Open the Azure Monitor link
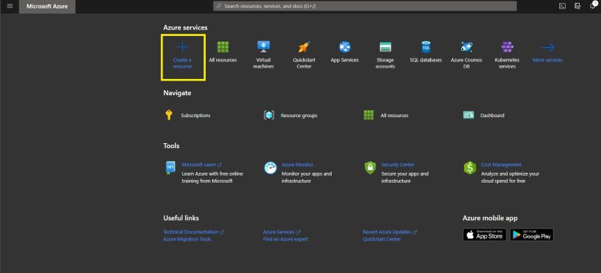Viewport: 601px width, 273px height. [297, 165]
